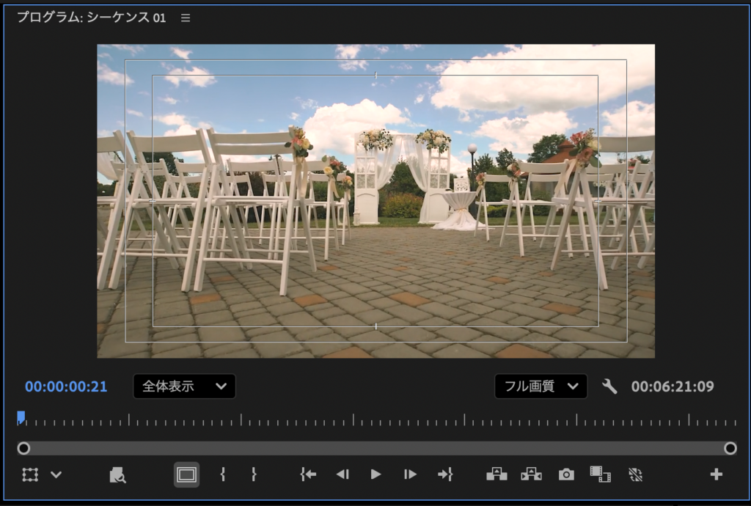Screen dimensions: 751x506
Task: Select the transform bounding box tool icon
Action: pos(29,475)
